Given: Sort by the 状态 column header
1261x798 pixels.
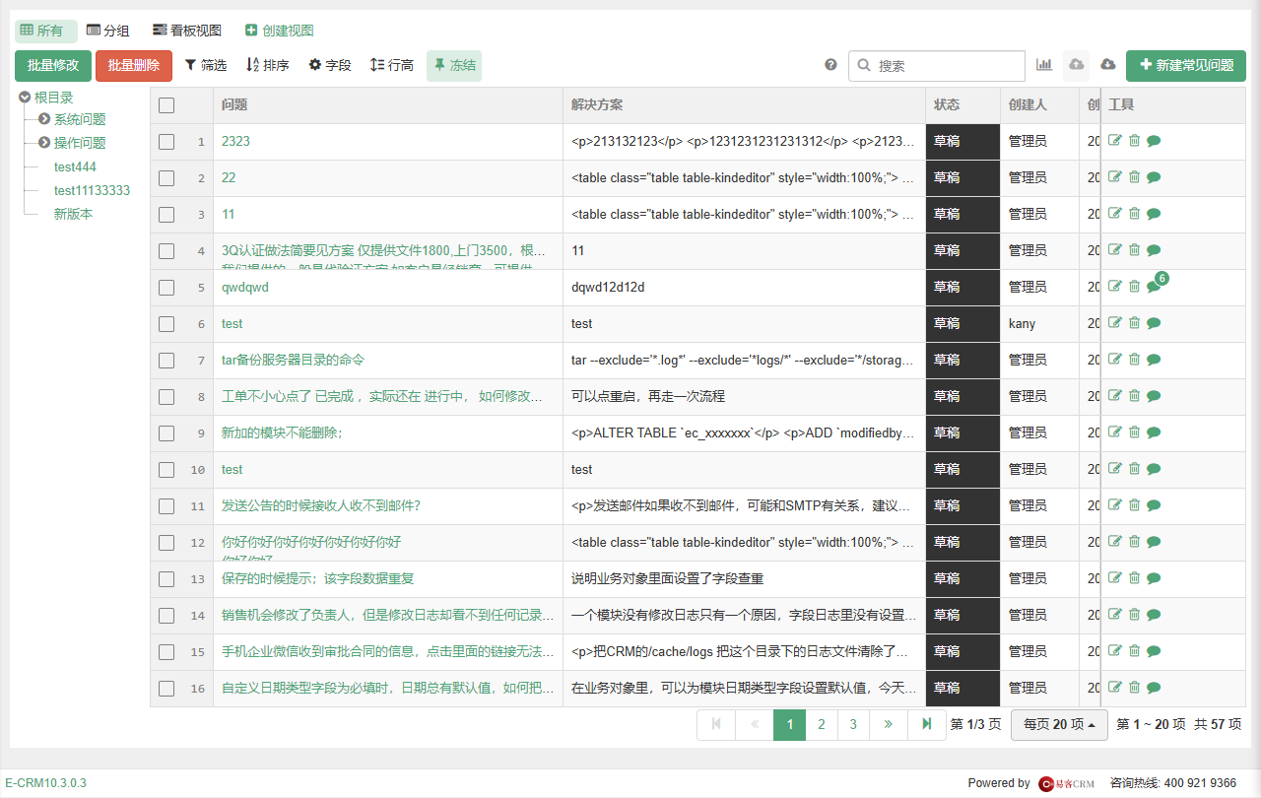Looking at the screenshot, I should 947,104.
